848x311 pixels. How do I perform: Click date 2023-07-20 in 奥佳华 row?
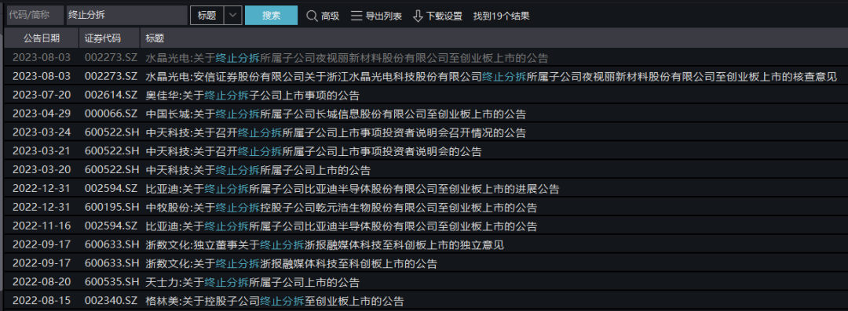(x=42, y=96)
